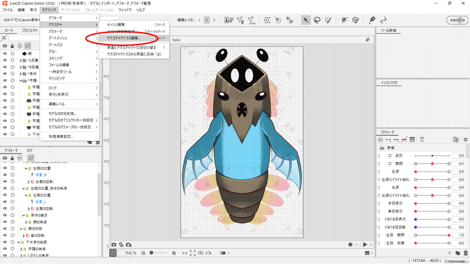The width and height of the screenshot is (470, 264).
Task: Select the glue weight brush icon
Action: 356,20
